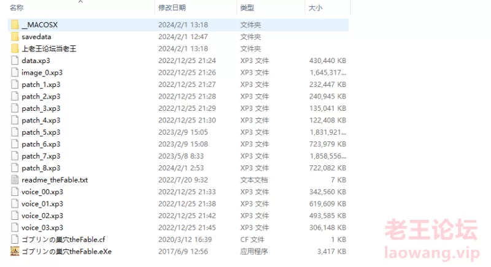Click the 135,041 KB size value

[328, 108]
